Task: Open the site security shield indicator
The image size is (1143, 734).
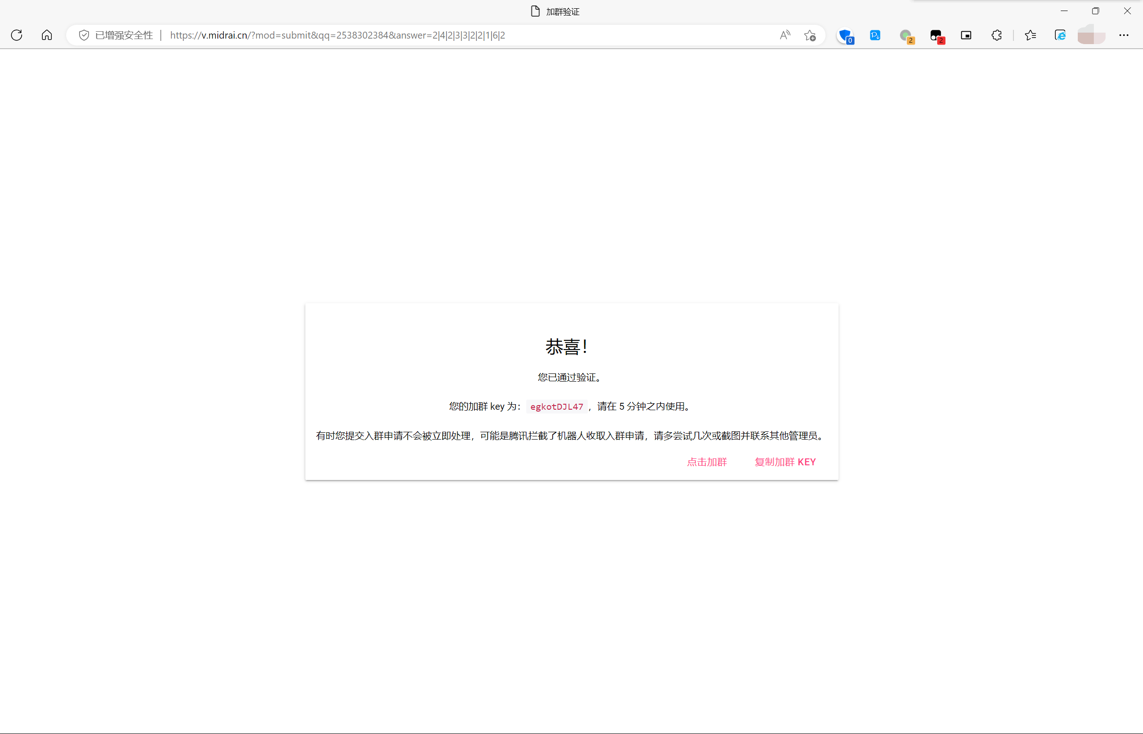Action: [x=84, y=35]
